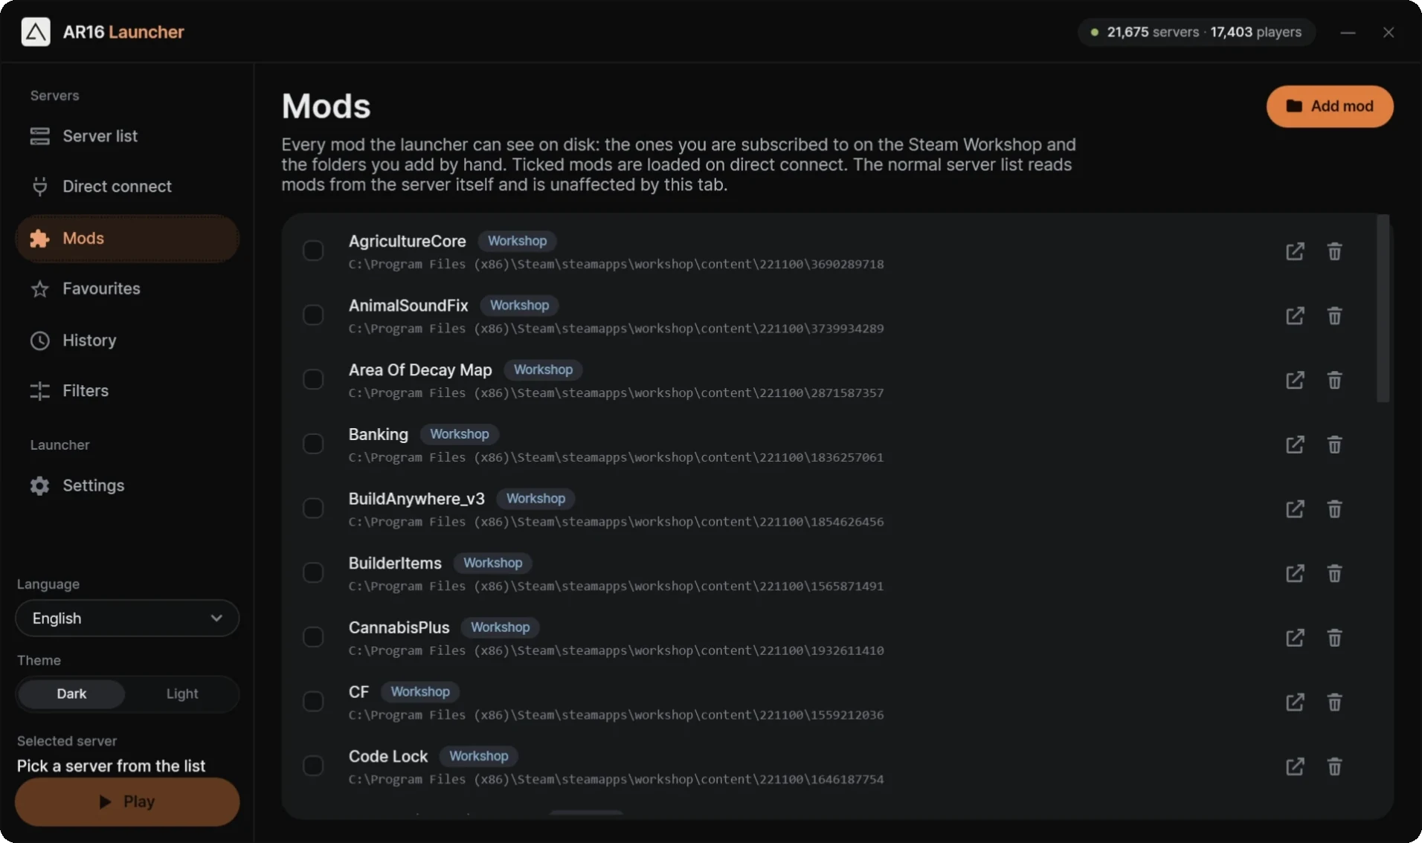Tick the AgricultureCore mod checkbox
Image resolution: width=1422 pixels, height=843 pixels.
[313, 251]
